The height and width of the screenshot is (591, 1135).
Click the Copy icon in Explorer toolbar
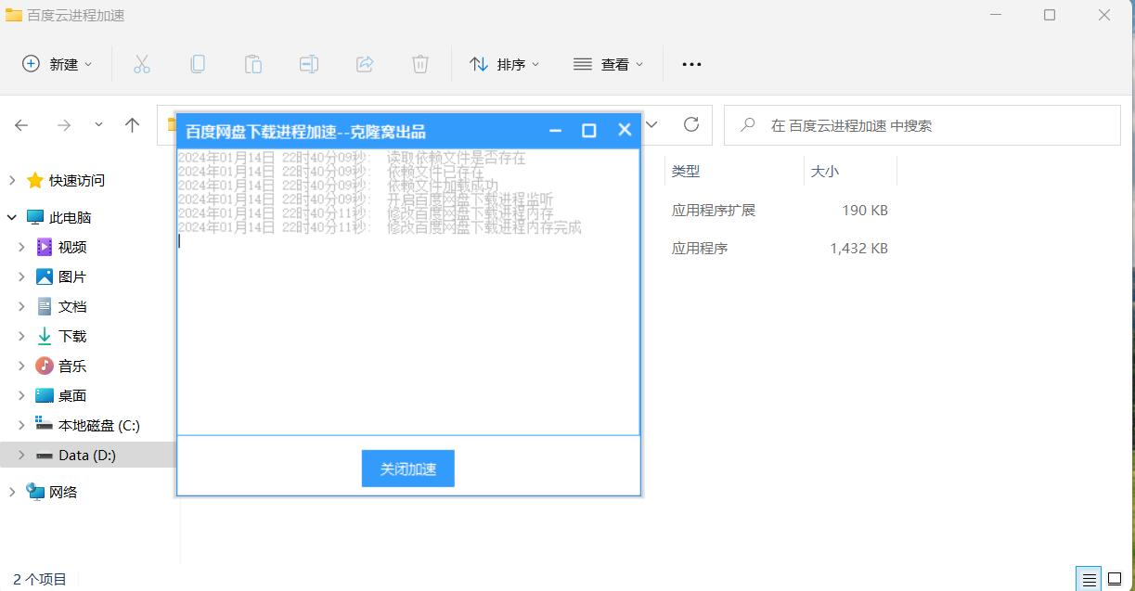[197, 64]
